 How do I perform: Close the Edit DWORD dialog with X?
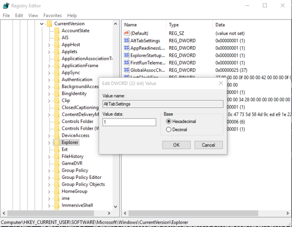tap(221, 83)
